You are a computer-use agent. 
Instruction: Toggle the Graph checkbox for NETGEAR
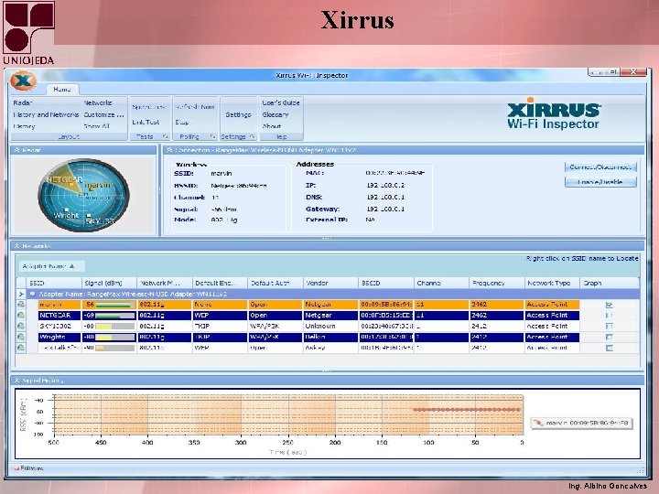[610, 315]
